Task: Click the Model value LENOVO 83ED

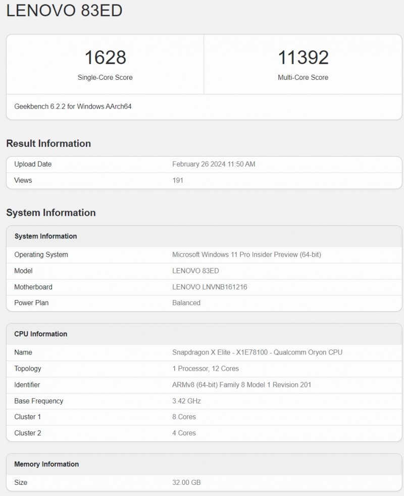Action: click(196, 271)
